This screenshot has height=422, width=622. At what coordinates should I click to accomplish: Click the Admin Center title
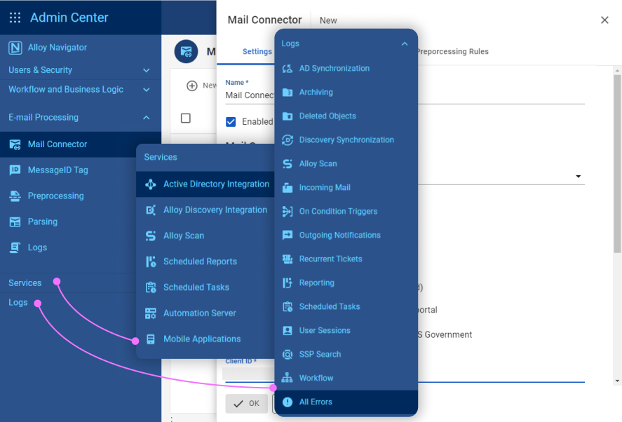click(x=69, y=18)
